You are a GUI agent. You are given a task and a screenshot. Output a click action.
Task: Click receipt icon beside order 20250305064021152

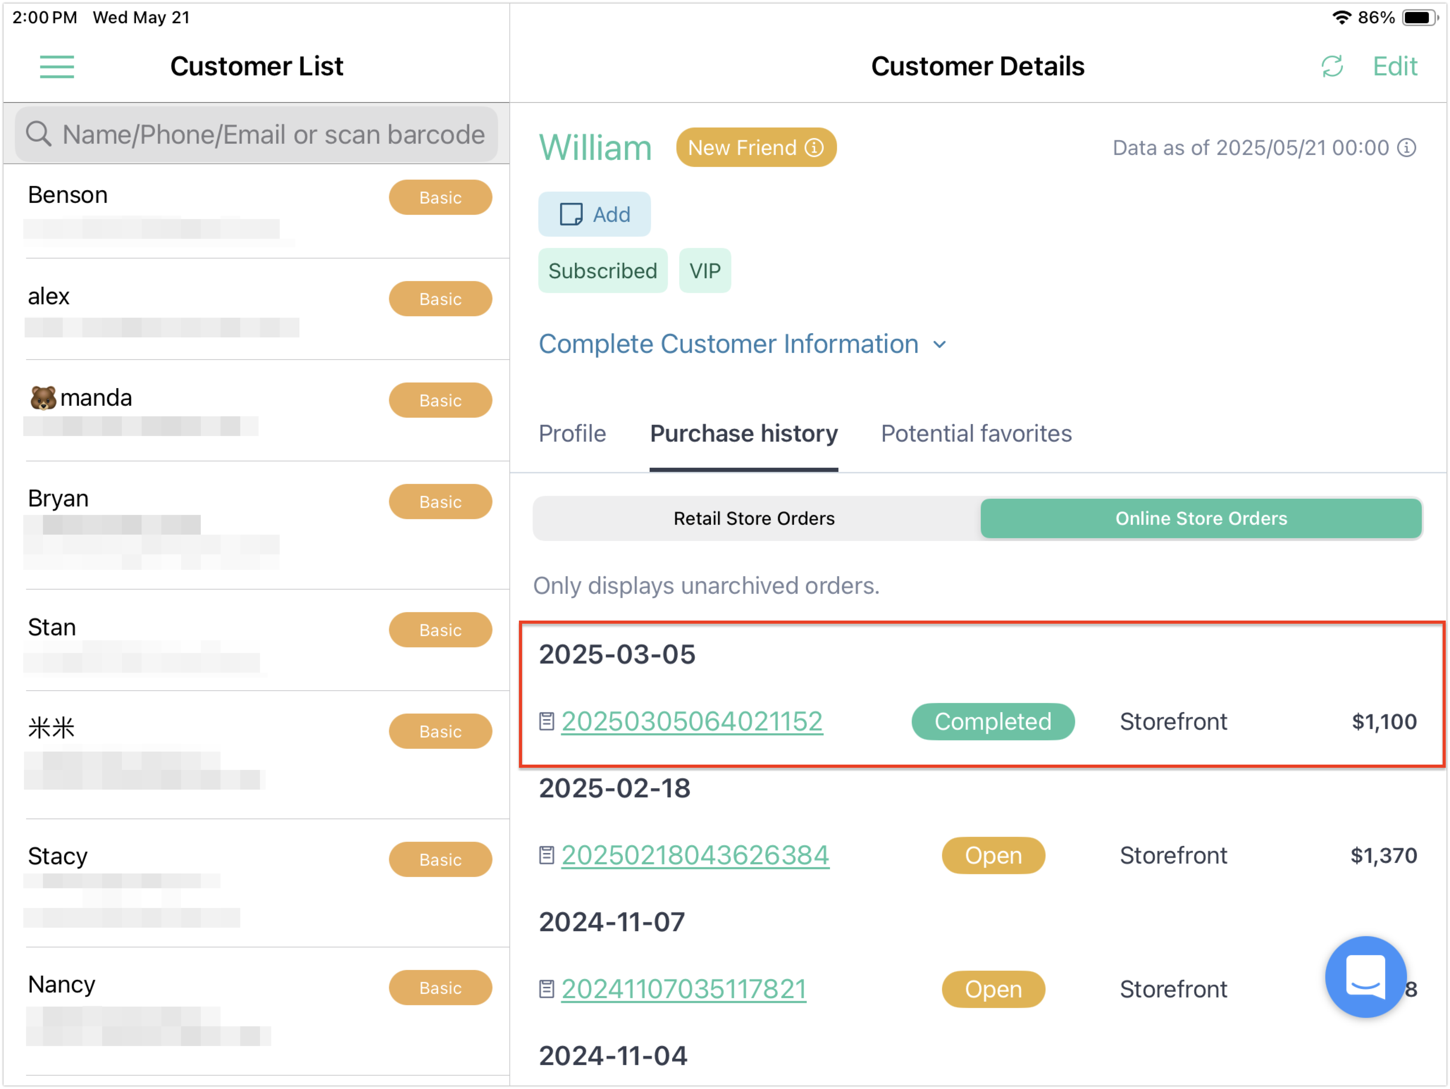pos(547,722)
